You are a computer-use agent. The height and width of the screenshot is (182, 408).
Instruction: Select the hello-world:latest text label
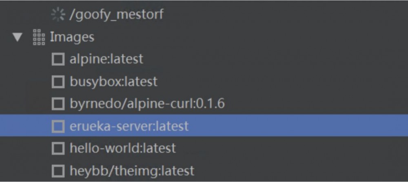click(122, 148)
